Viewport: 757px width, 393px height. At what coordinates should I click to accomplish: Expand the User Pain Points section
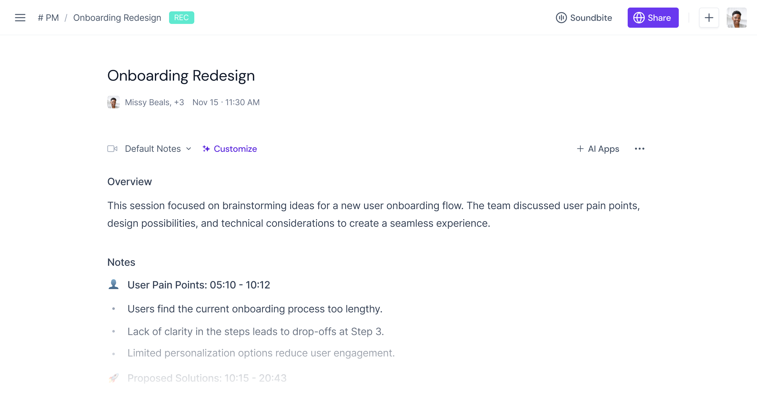pyautogui.click(x=199, y=285)
